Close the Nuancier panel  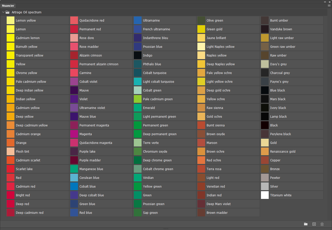pos(329,2)
